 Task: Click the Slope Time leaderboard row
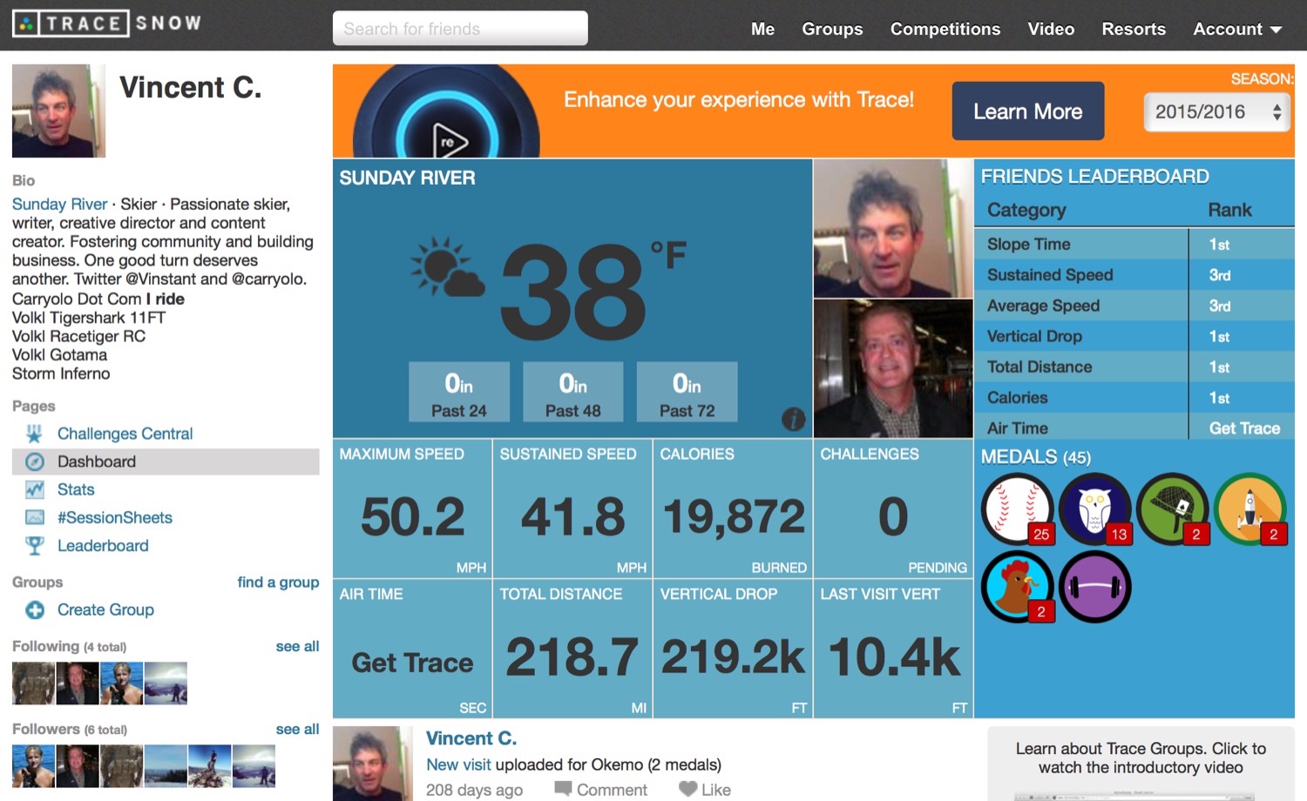tap(1134, 245)
